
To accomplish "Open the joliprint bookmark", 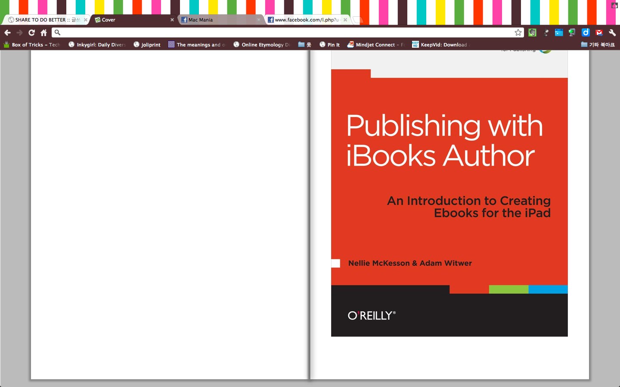I will coord(147,45).
